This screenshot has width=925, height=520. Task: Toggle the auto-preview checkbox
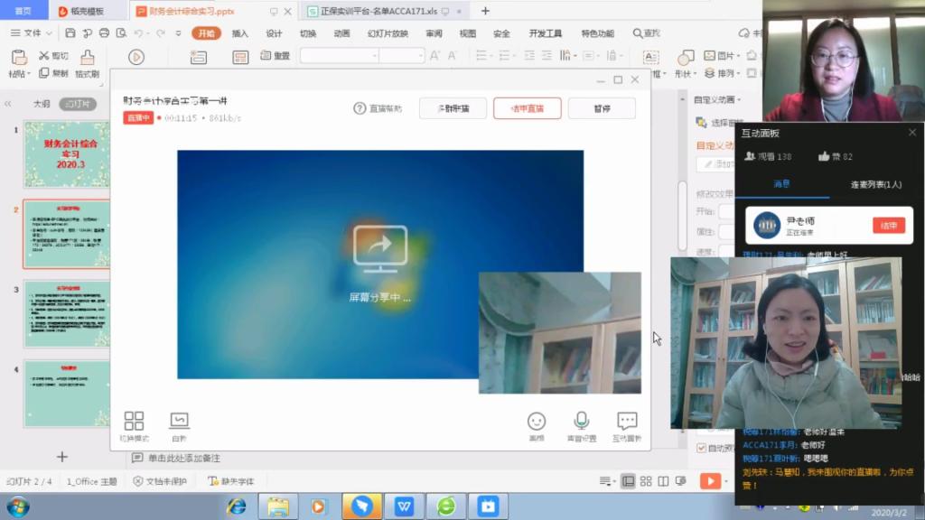(702, 448)
